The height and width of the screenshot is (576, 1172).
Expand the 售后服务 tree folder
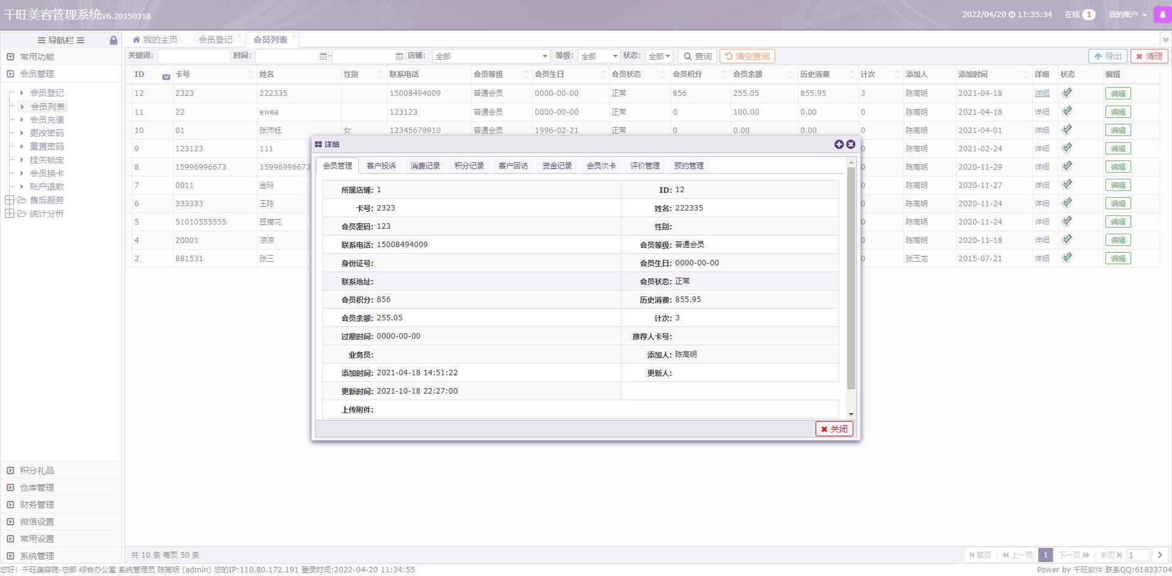[10, 200]
